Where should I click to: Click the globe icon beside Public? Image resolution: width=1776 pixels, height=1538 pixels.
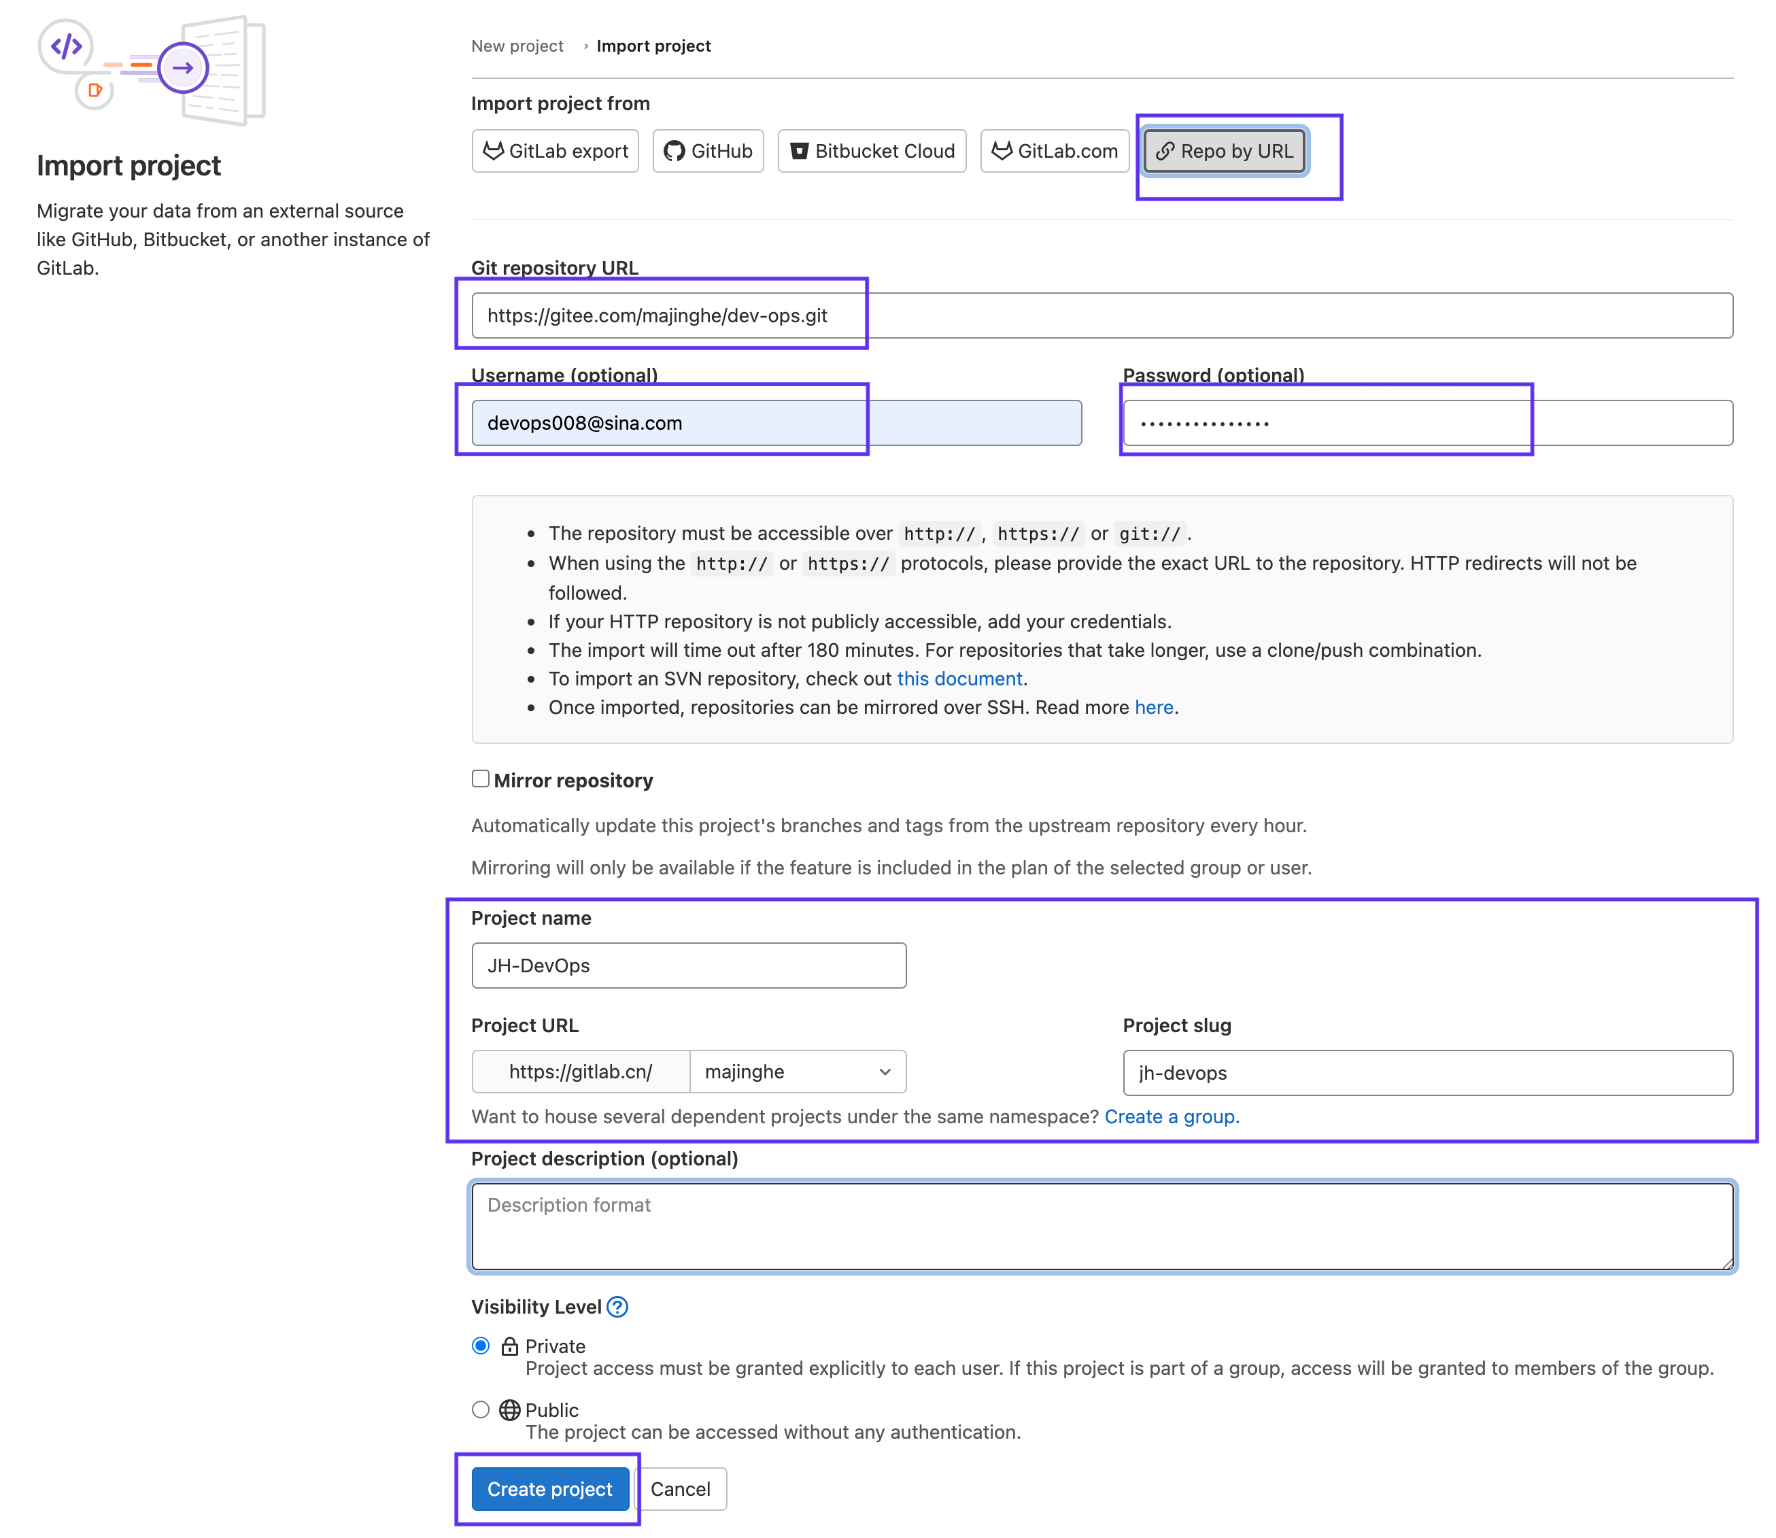(510, 1410)
